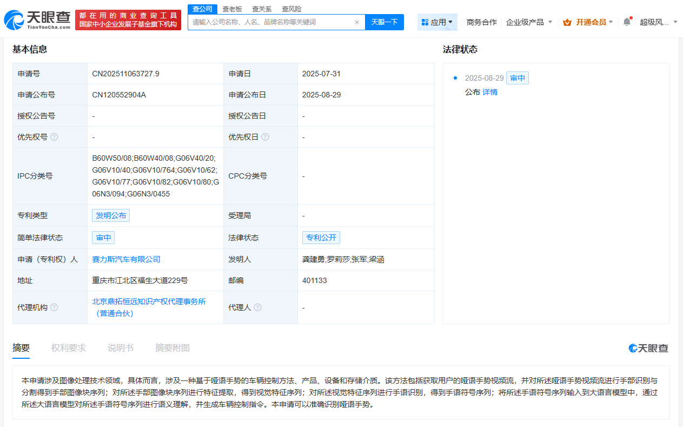Click the 详情 link in 法律状态
Image resolution: width=683 pixels, height=427 pixels.
coord(489,91)
